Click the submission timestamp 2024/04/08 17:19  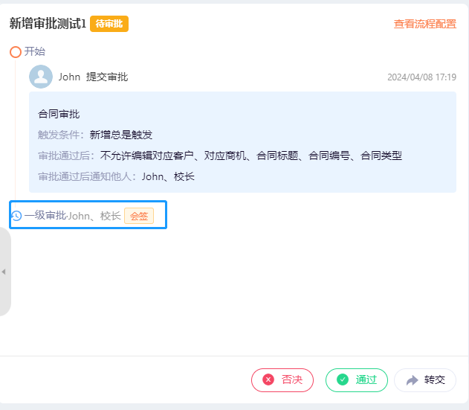[x=421, y=77]
